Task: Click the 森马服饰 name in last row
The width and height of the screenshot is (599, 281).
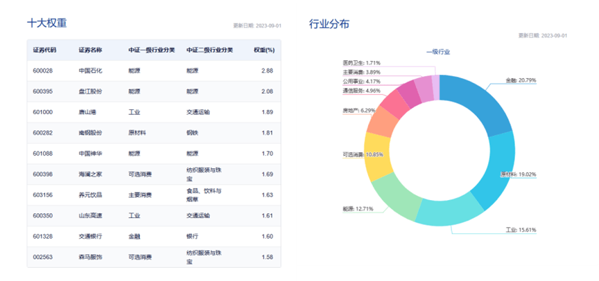Action: point(90,257)
